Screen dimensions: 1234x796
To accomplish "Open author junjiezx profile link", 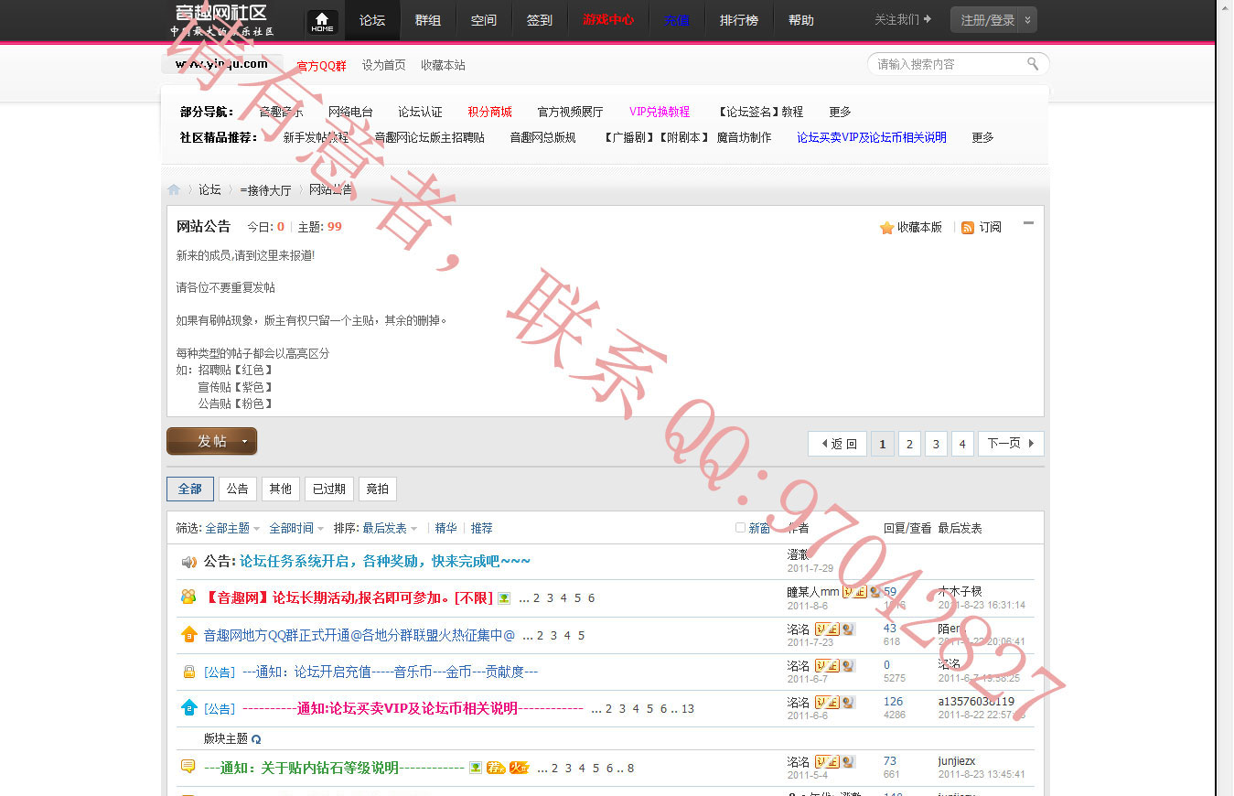I will 957,761.
